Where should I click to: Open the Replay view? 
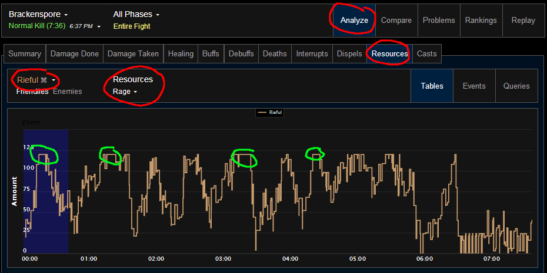tap(523, 20)
